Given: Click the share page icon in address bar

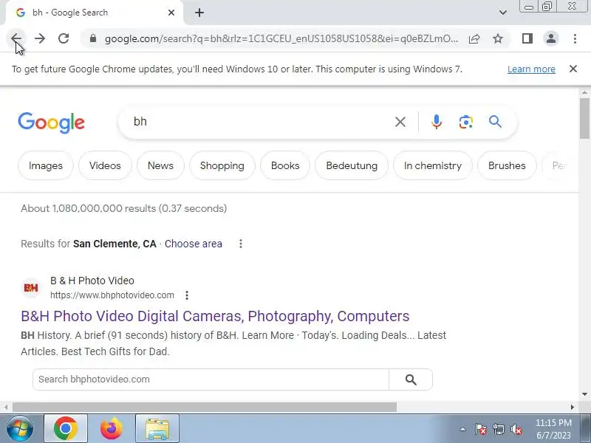Looking at the screenshot, I should tap(474, 38).
